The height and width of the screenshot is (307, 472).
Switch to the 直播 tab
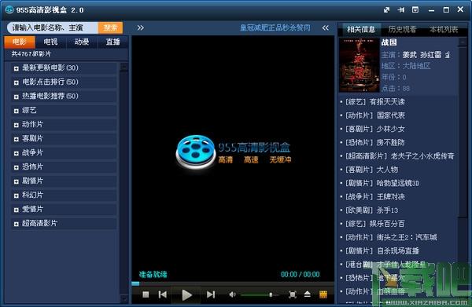112,42
